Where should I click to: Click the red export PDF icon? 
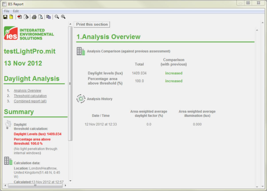point(20,17)
